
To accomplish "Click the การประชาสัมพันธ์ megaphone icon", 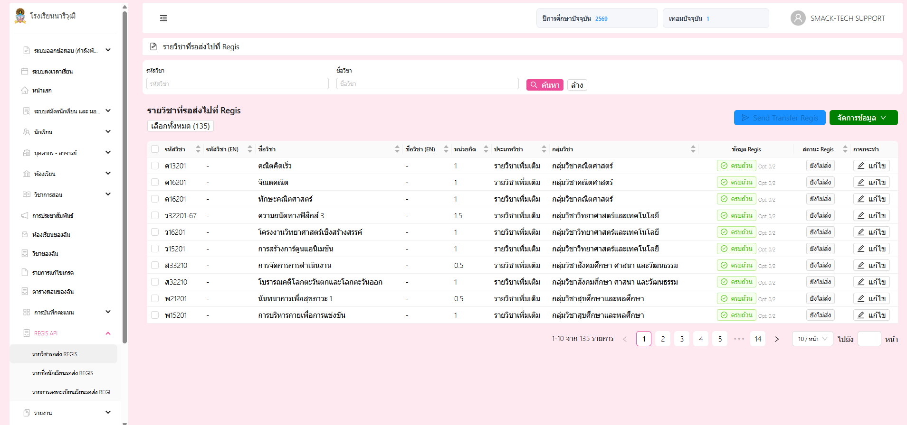I will (x=25, y=215).
